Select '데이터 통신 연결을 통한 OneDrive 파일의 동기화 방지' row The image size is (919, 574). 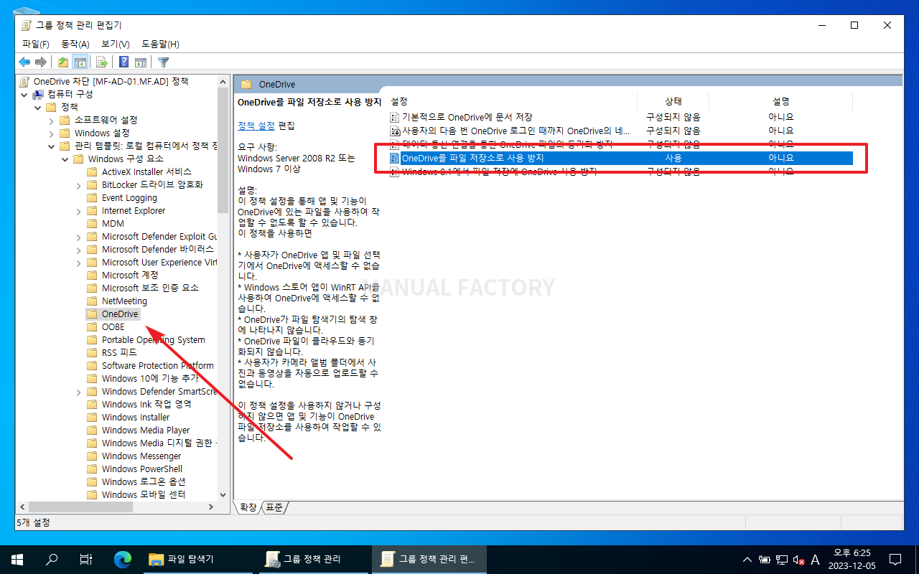point(620,144)
